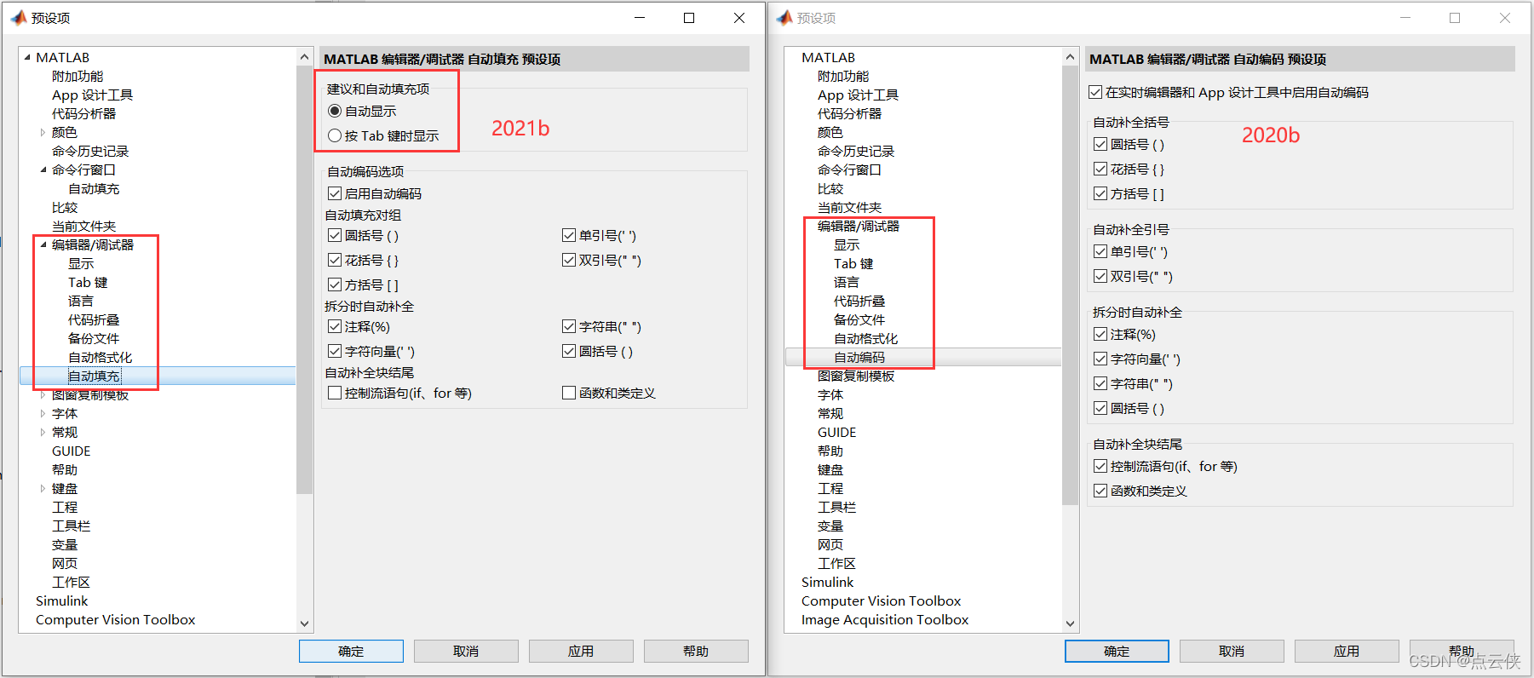This screenshot has width=1534, height=678.
Task: Uncheck 函数和类定义 in right window
Action: (x=1100, y=491)
